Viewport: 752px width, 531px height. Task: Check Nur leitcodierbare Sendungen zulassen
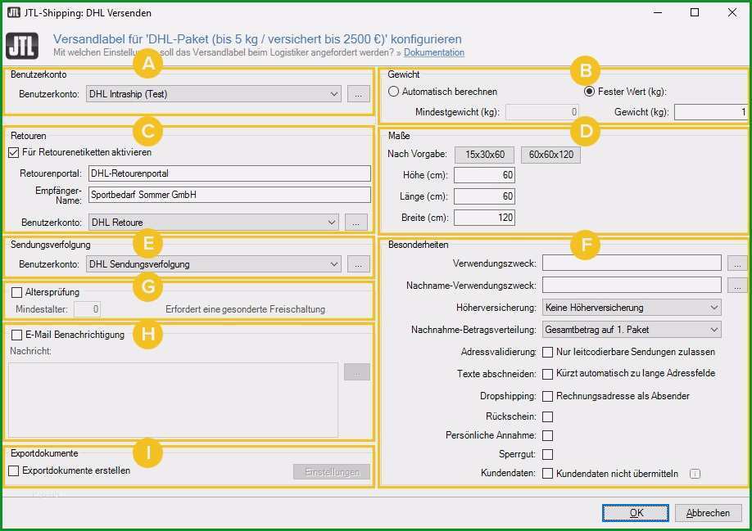547,353
